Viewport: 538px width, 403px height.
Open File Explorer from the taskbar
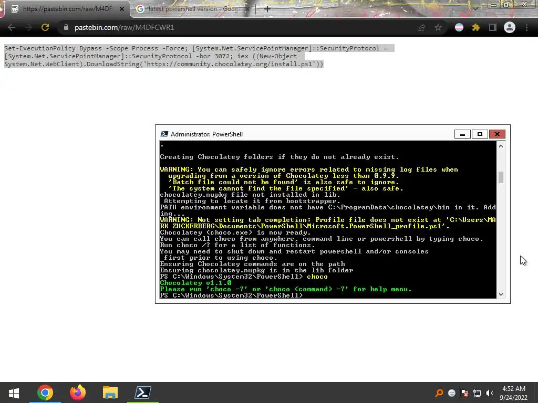click(110, 393)
